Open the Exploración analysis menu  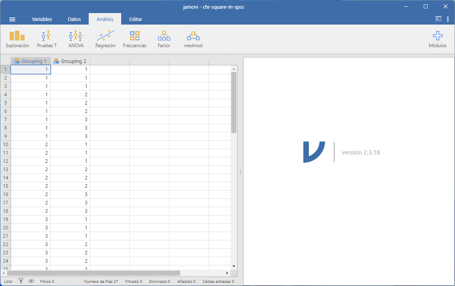click(17, 39)
